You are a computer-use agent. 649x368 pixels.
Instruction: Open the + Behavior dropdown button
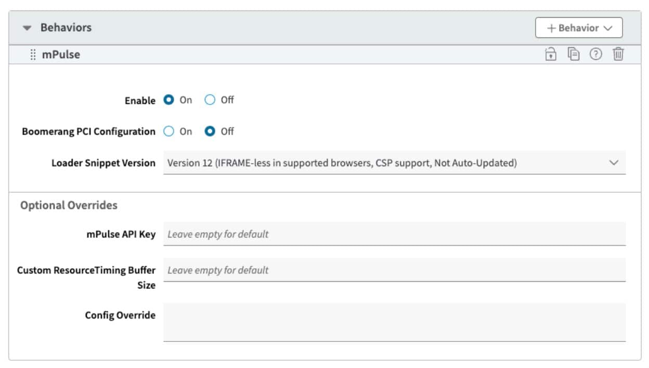tap(579, 28)
